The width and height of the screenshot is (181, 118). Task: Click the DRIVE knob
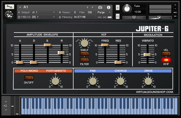(148, 81)
